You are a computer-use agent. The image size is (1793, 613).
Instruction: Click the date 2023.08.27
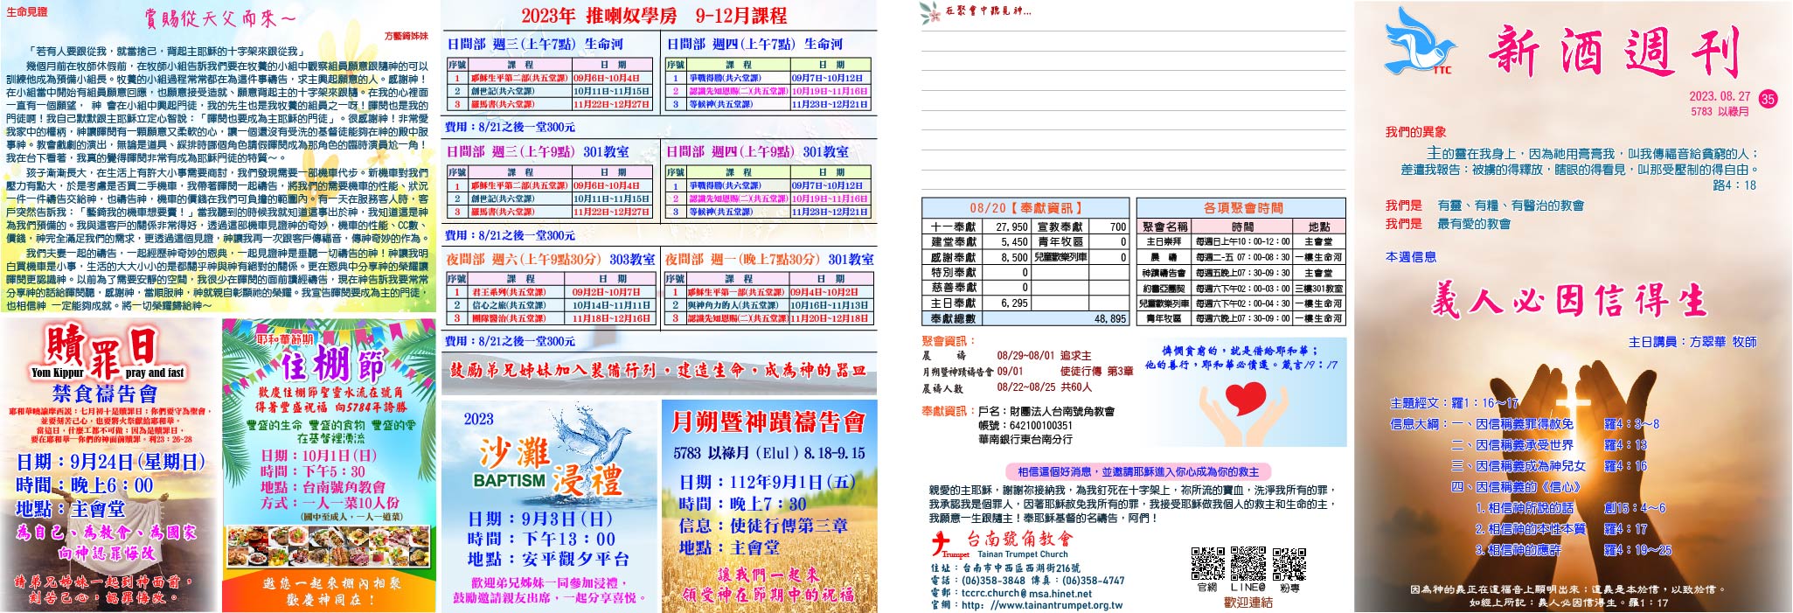1720,97
